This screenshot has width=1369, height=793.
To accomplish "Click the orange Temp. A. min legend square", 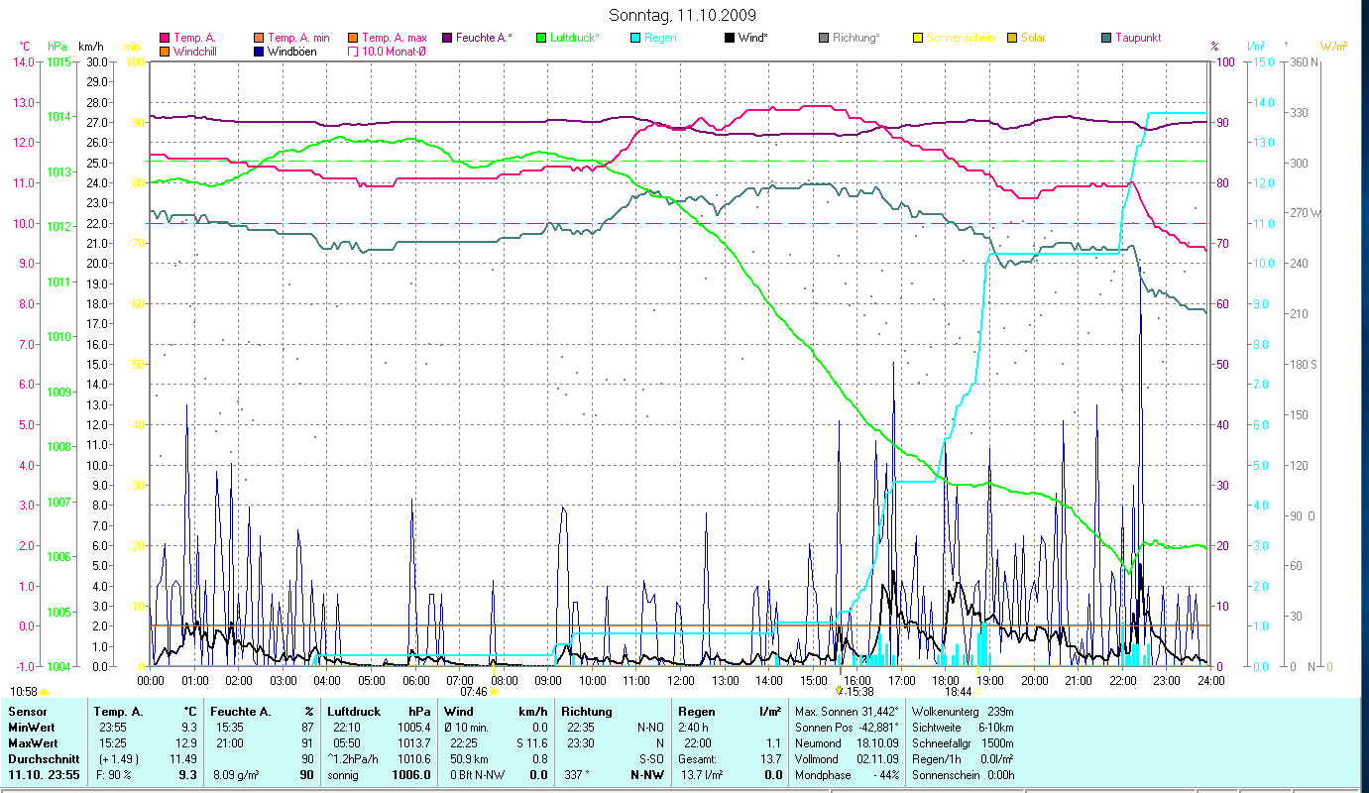I will click(x=260, y=38).
